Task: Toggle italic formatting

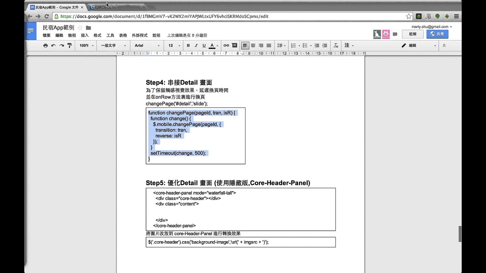Action: (x=196, y=45)
